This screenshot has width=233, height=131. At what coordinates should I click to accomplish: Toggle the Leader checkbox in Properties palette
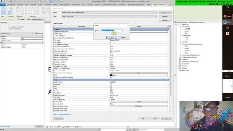click(x=23, y=39)
